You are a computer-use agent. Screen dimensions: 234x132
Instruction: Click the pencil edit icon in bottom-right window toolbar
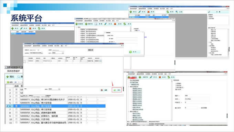click(x=151, y=77)
